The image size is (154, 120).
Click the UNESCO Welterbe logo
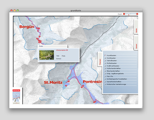(16, 97)
